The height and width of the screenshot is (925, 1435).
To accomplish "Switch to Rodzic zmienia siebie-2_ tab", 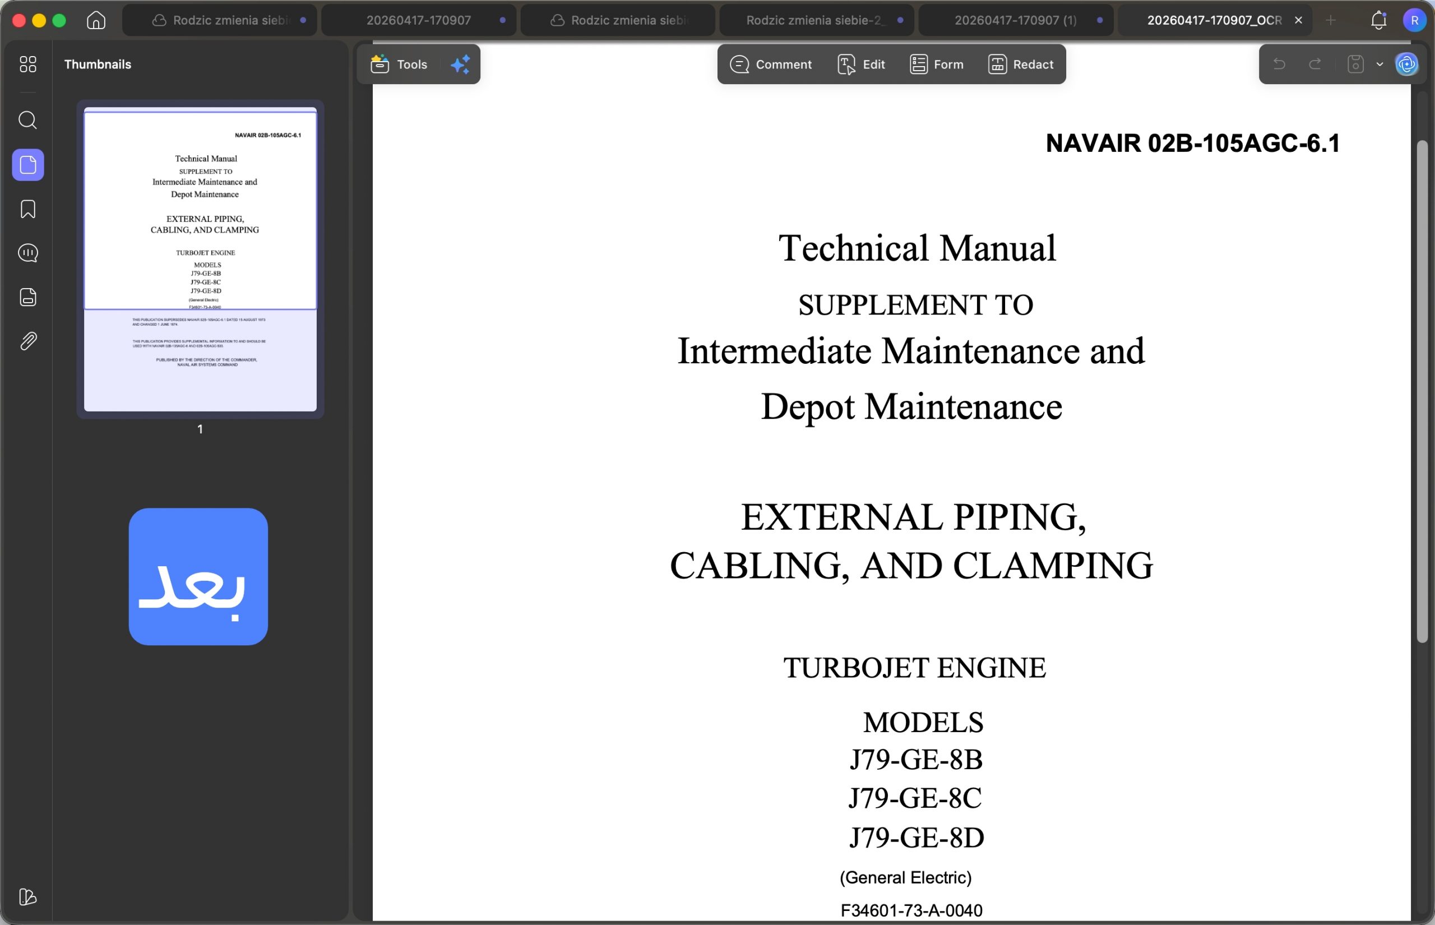I will pyautogui.click(x=817, y=20).
